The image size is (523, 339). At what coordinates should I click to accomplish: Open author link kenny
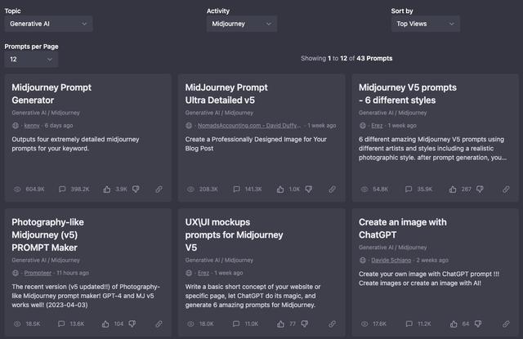pyautogui.click(x=32, y=126)
